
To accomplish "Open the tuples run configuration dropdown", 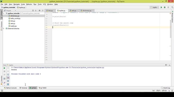I will pos(154,7).
